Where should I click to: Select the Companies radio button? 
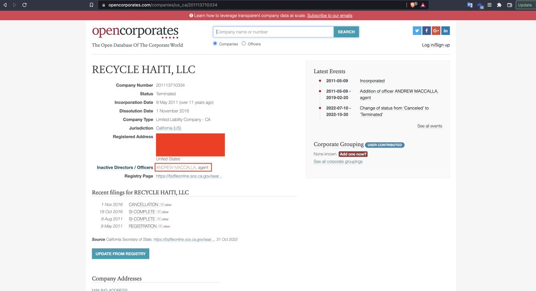tap(215, 43)
